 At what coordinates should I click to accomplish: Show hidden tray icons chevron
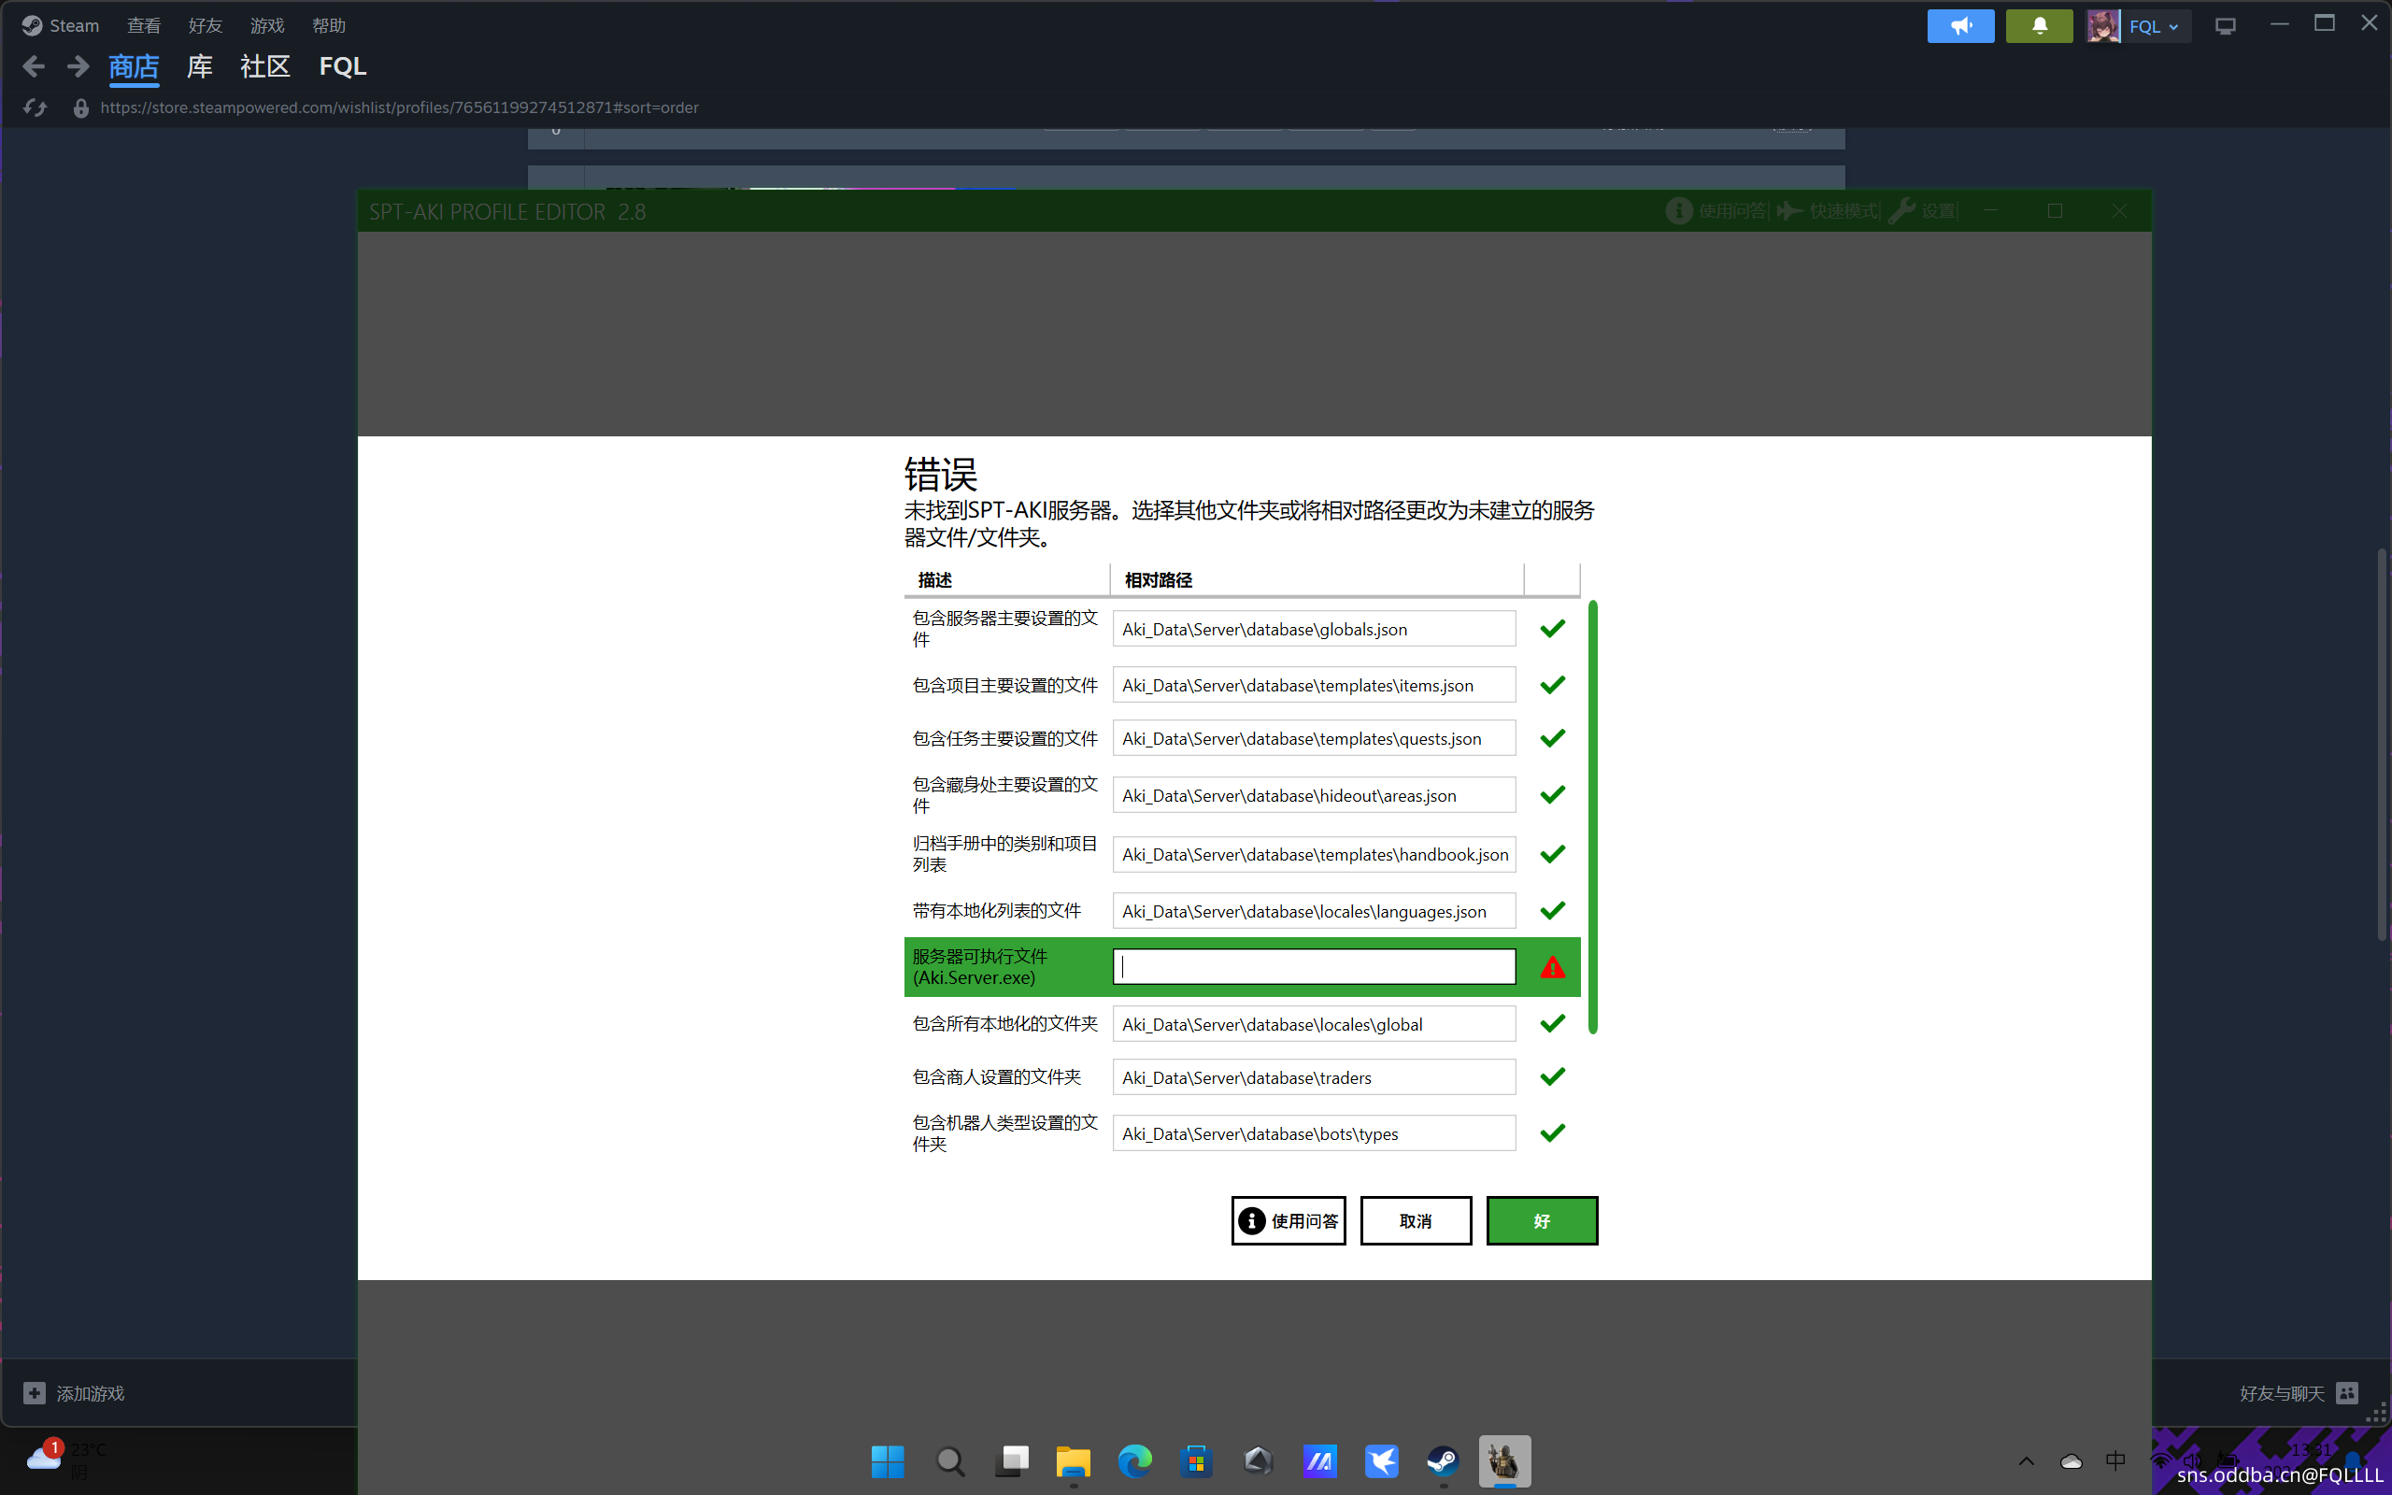tap(2027, 1460)
